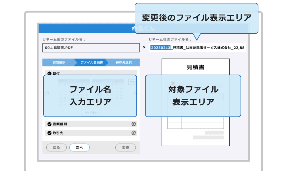282x171 pixels.
Task: Switch to the 書類選択 step tab
Action: (x=59, y=62)
